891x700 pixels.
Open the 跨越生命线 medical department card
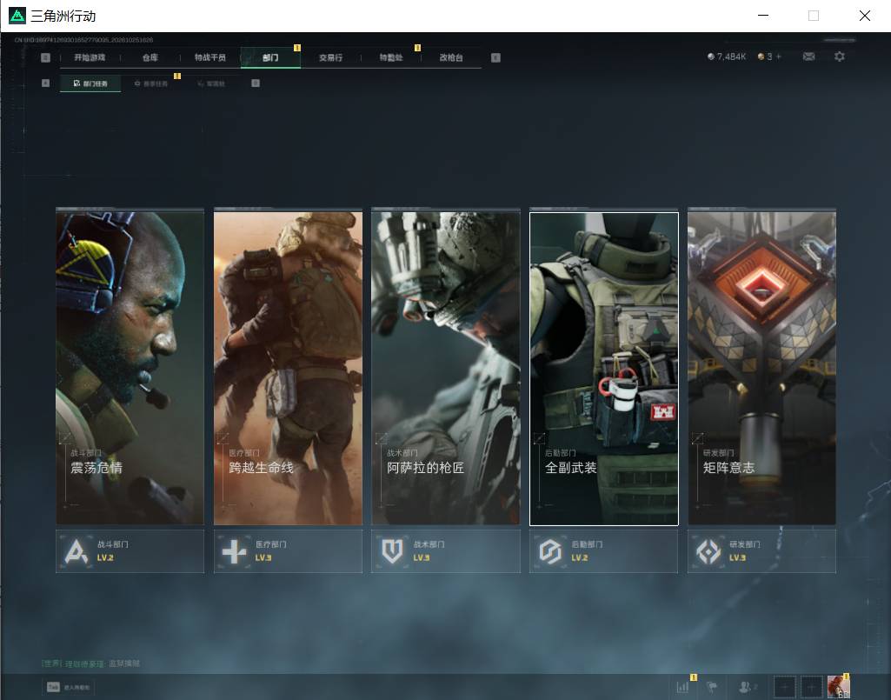[288, 368]
